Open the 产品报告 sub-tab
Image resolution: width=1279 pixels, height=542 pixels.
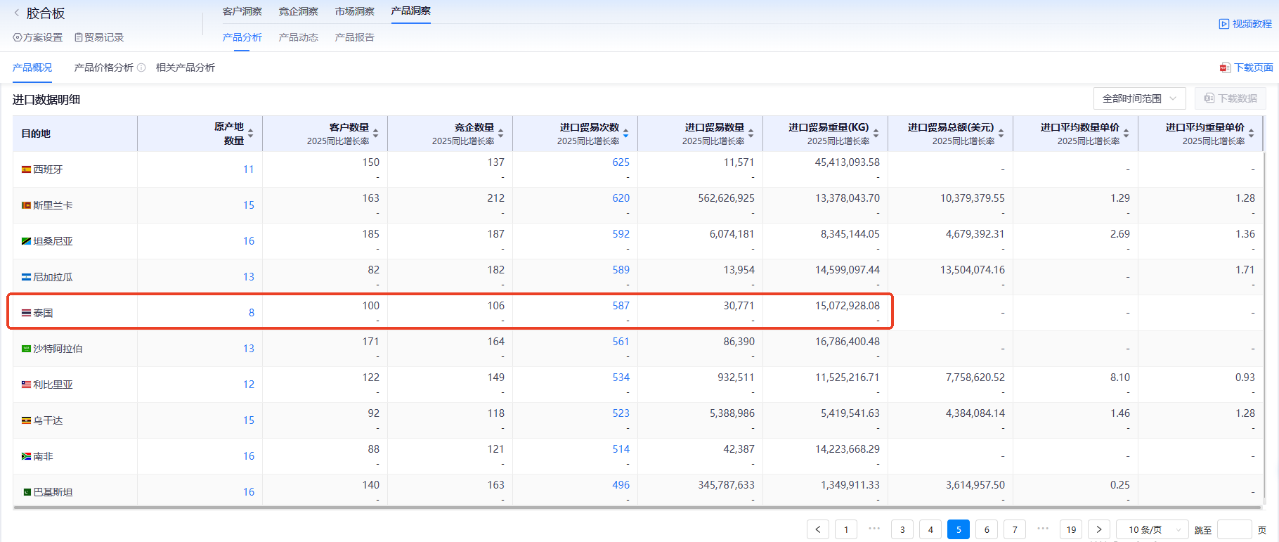point(354,37)
